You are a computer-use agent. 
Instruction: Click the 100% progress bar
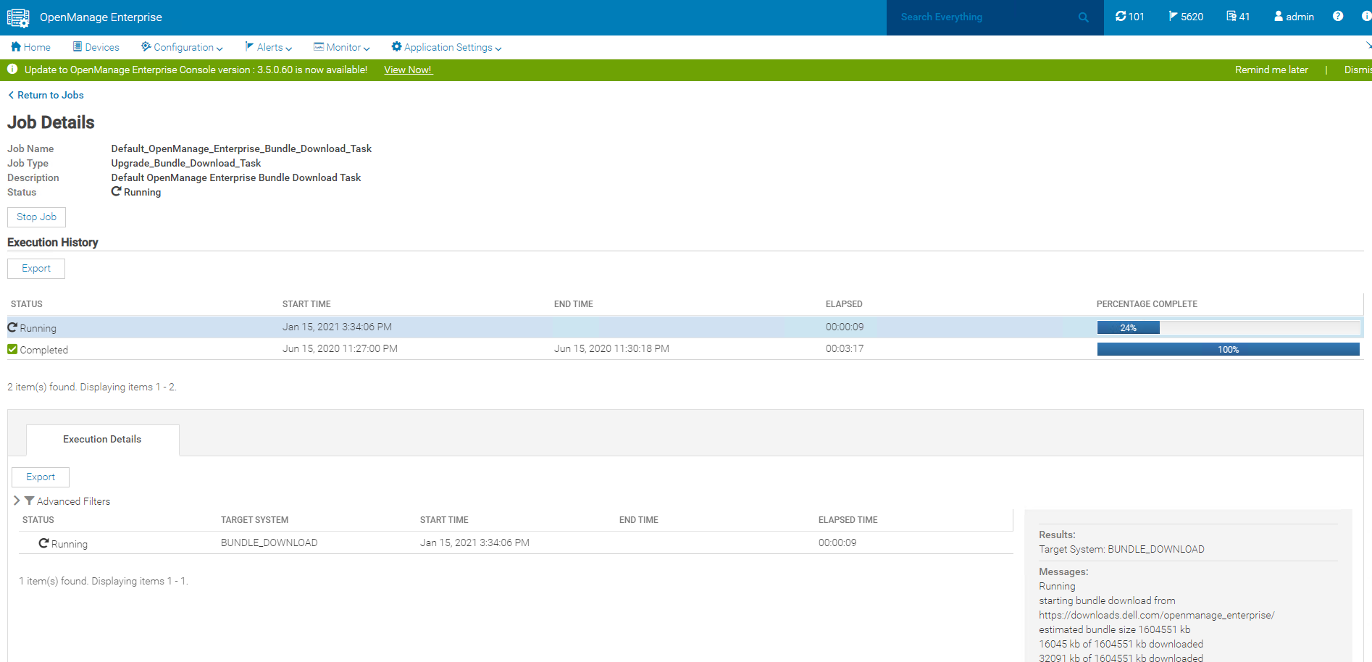(1229, 349)
